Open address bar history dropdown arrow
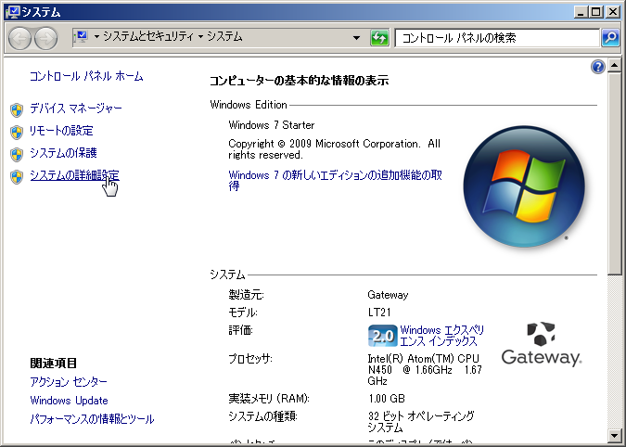The height and width of the screenshot is (447, 626). 356,38
